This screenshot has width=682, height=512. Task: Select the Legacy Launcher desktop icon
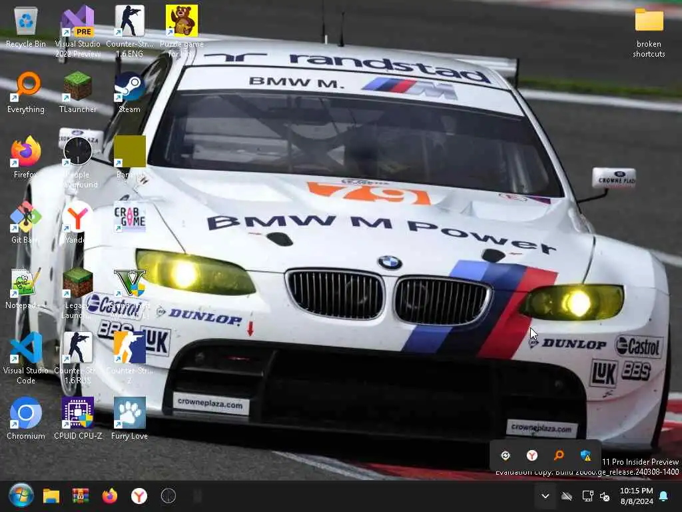point(78,293)
